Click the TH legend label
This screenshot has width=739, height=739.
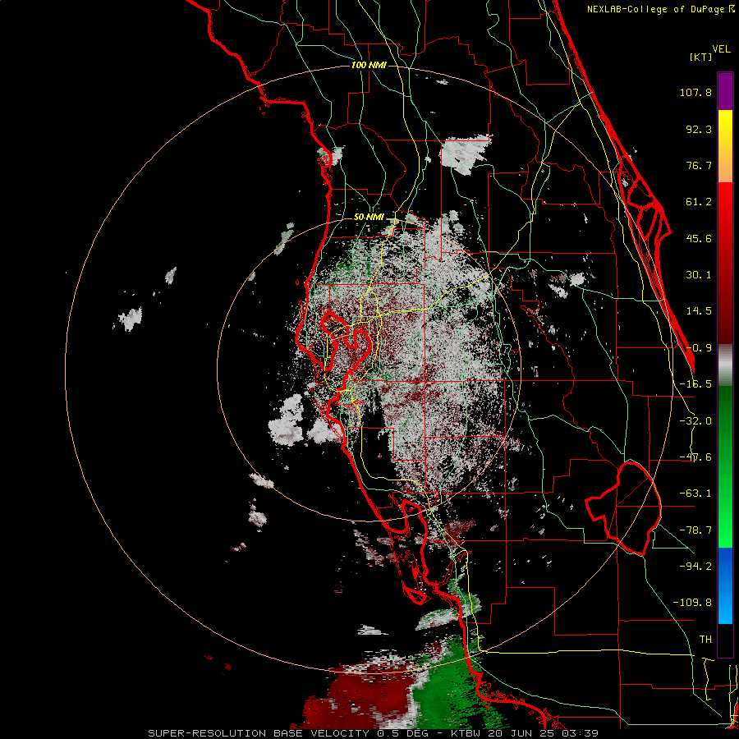705,640
